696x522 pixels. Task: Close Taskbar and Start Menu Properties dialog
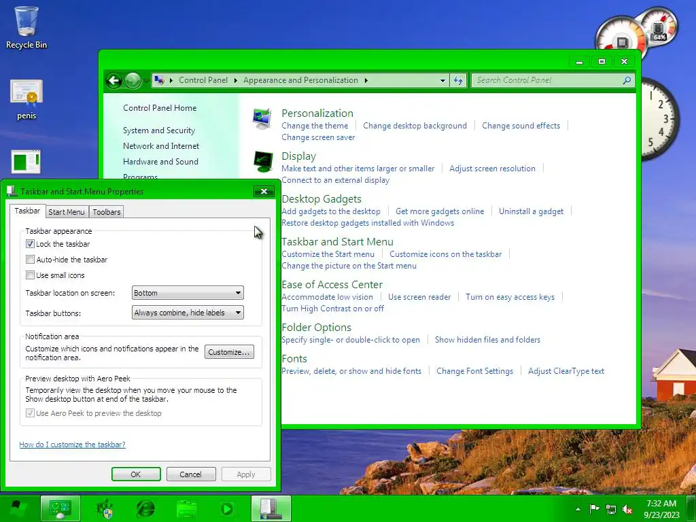(264, 191)
